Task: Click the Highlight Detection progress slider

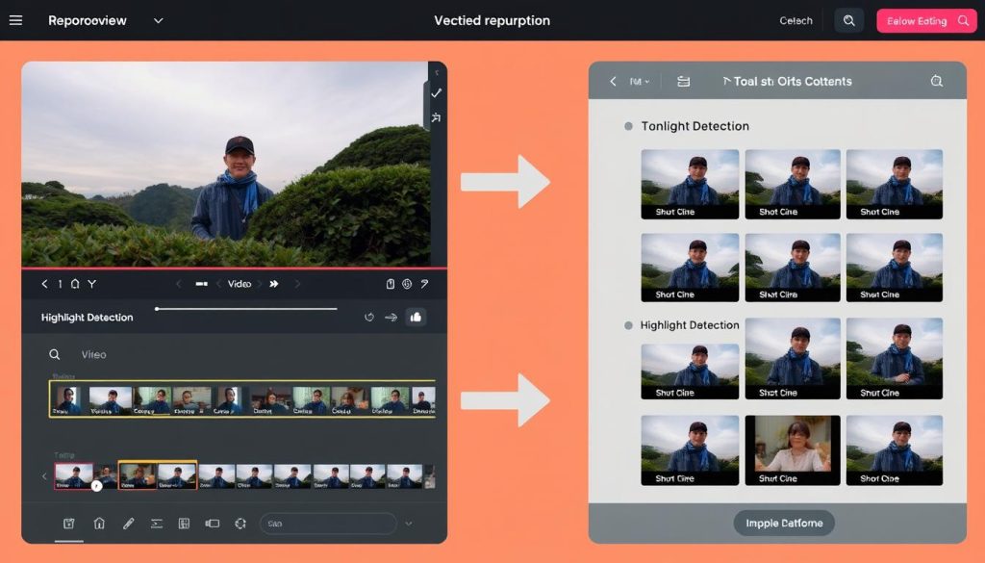Action: [x=245, y=309]
